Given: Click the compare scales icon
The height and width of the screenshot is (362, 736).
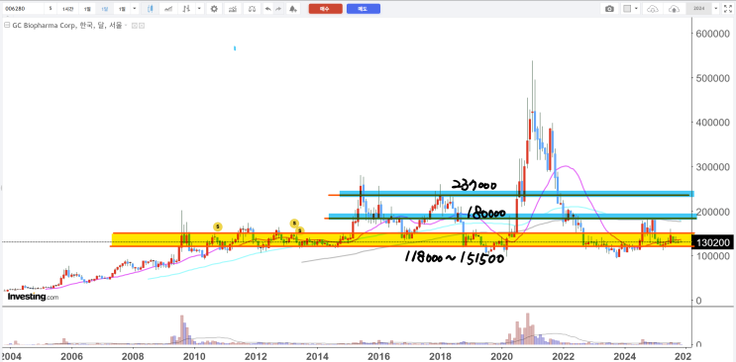Looking at the screenshot, I should (252, 9).
